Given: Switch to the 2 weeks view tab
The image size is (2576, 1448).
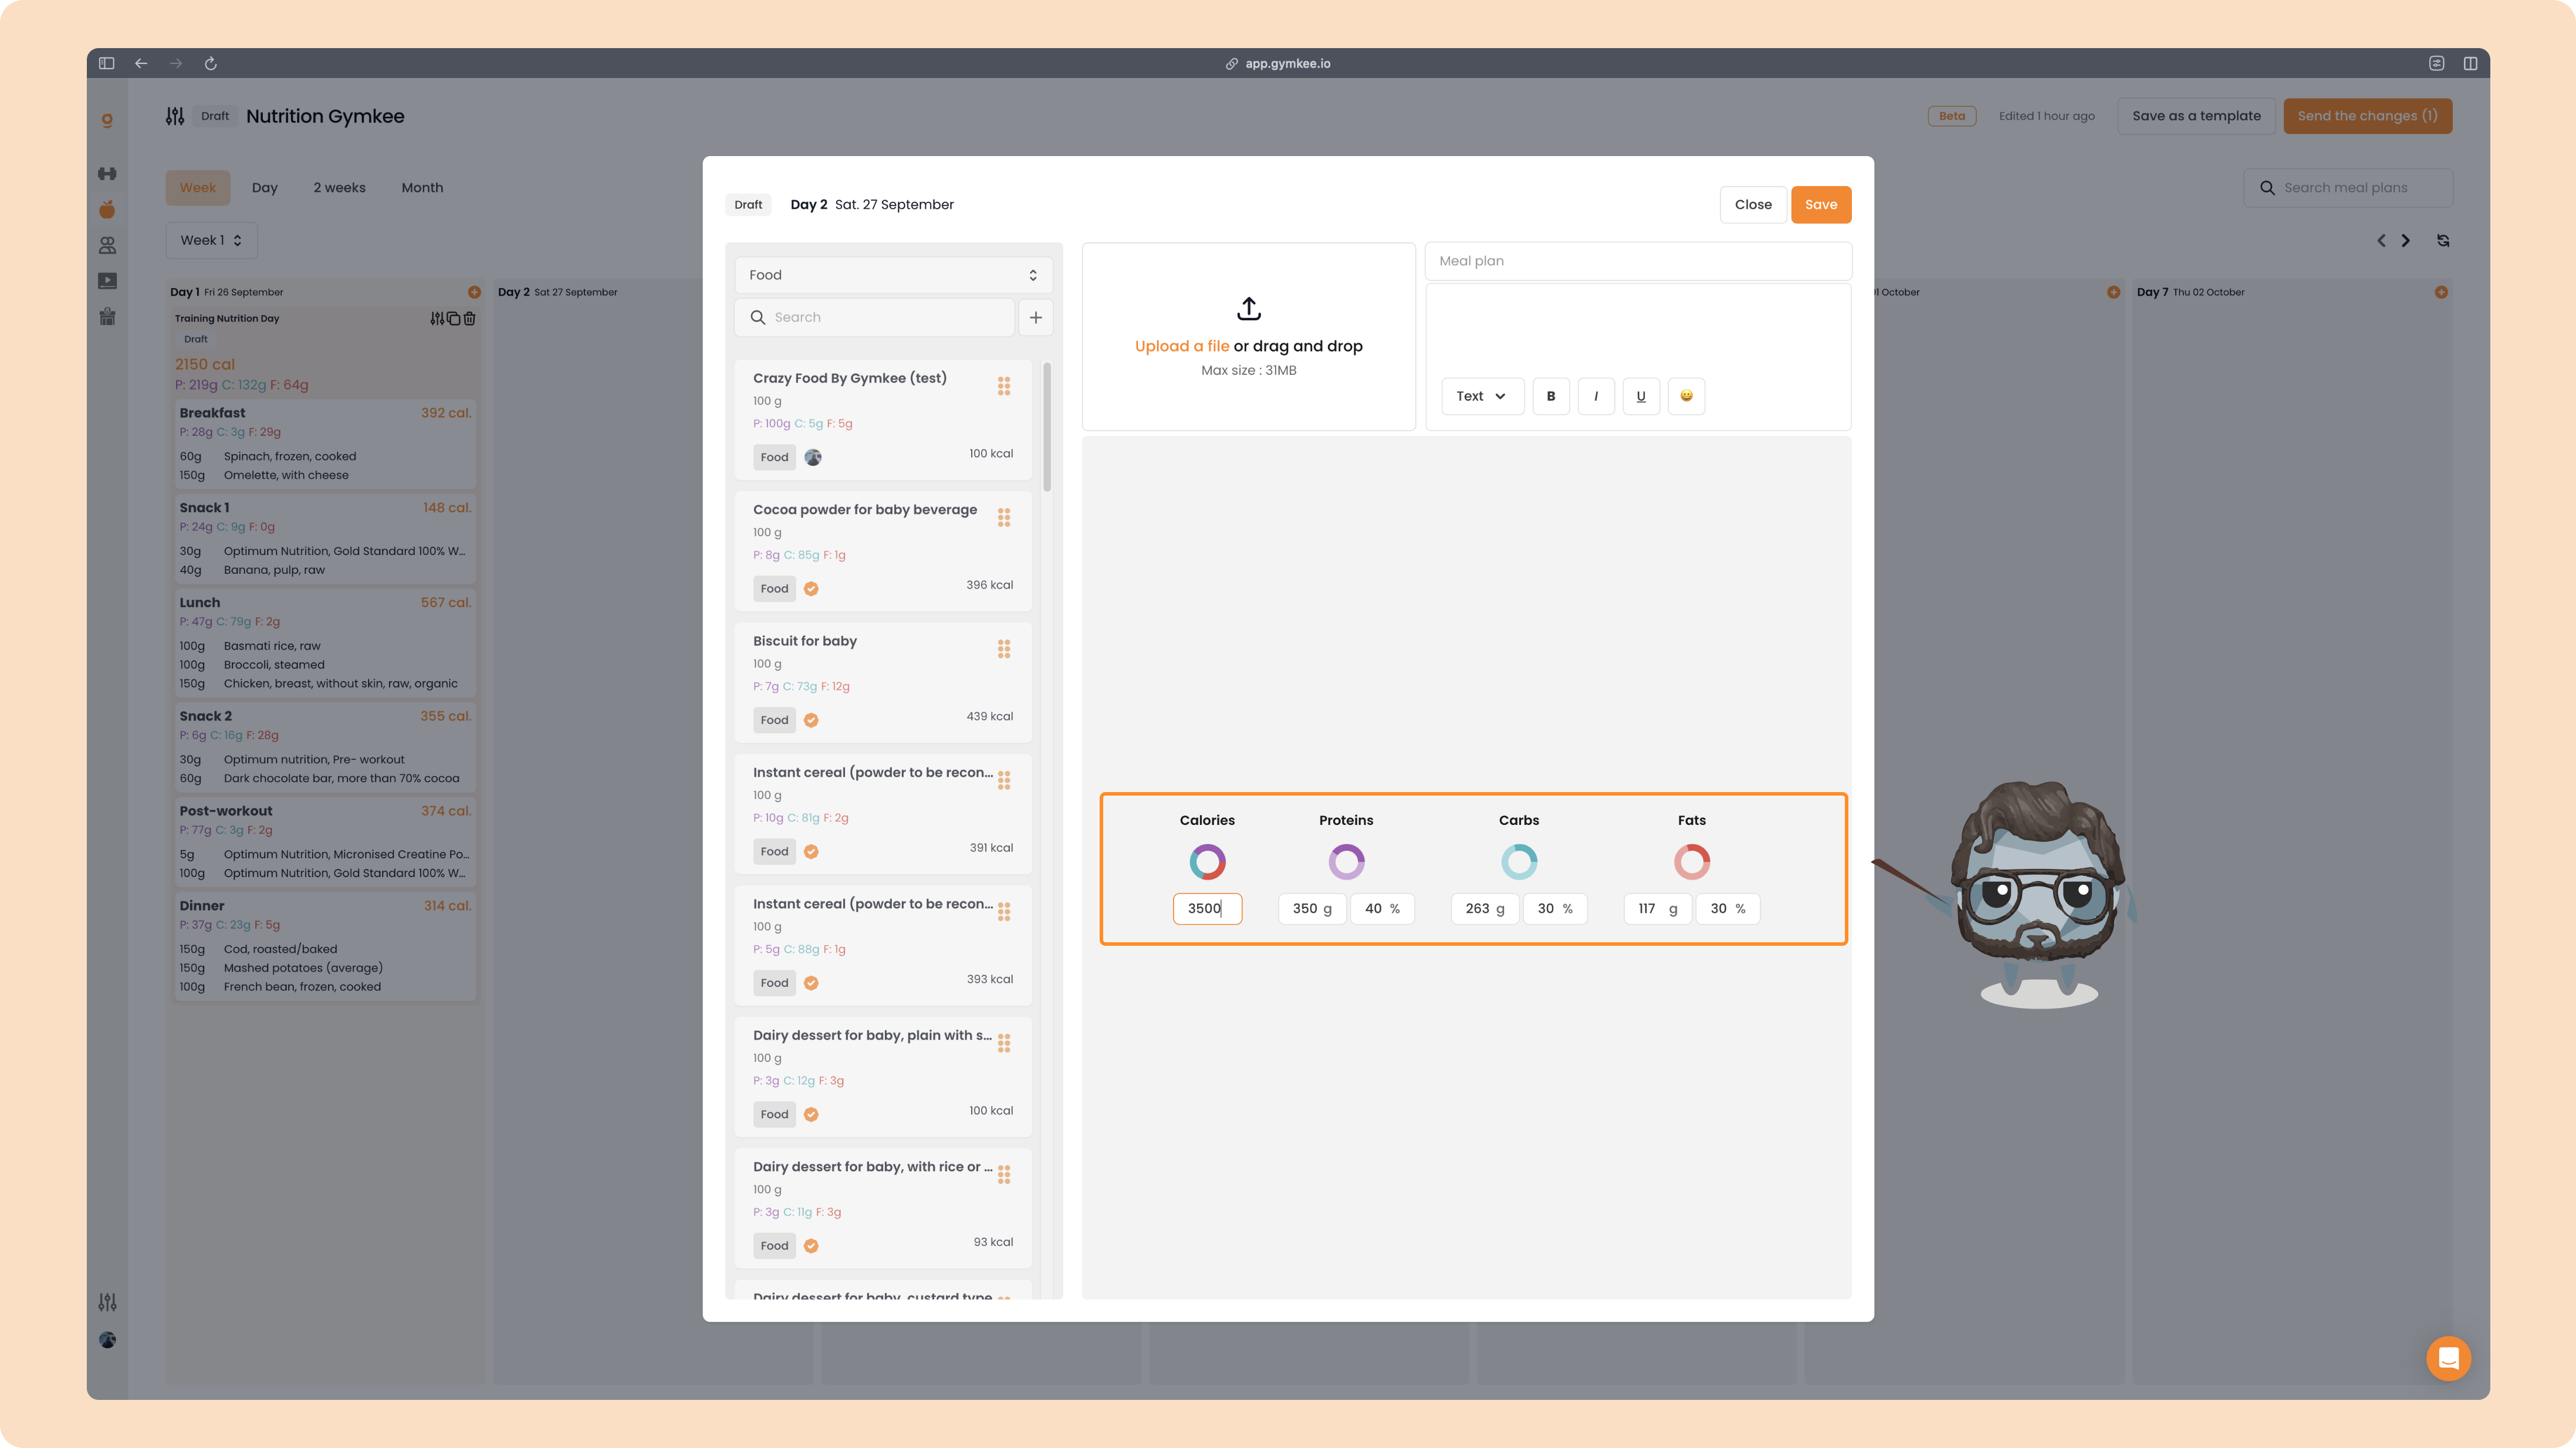Looking at the screenshot, I should (339, 188).
